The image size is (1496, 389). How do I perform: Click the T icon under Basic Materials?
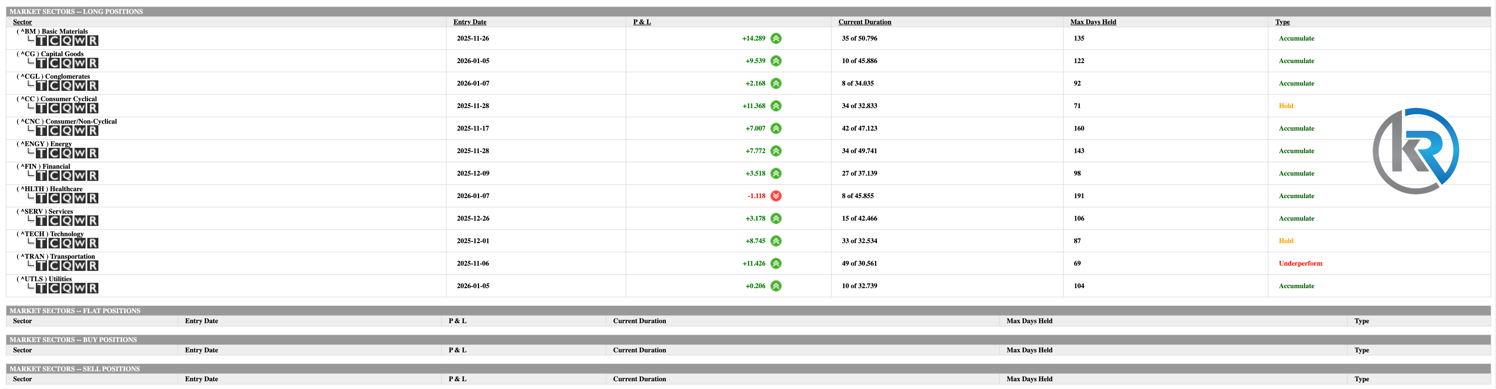[41, 41]
